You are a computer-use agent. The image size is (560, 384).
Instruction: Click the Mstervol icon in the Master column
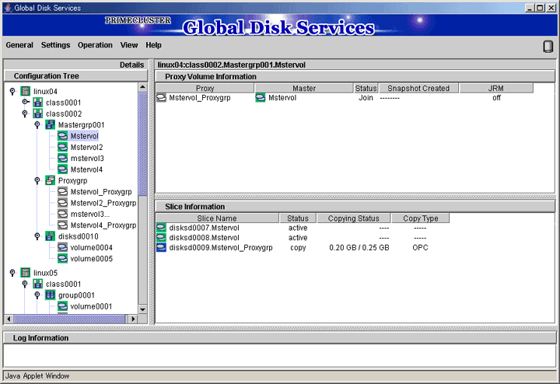click(261, 98)
